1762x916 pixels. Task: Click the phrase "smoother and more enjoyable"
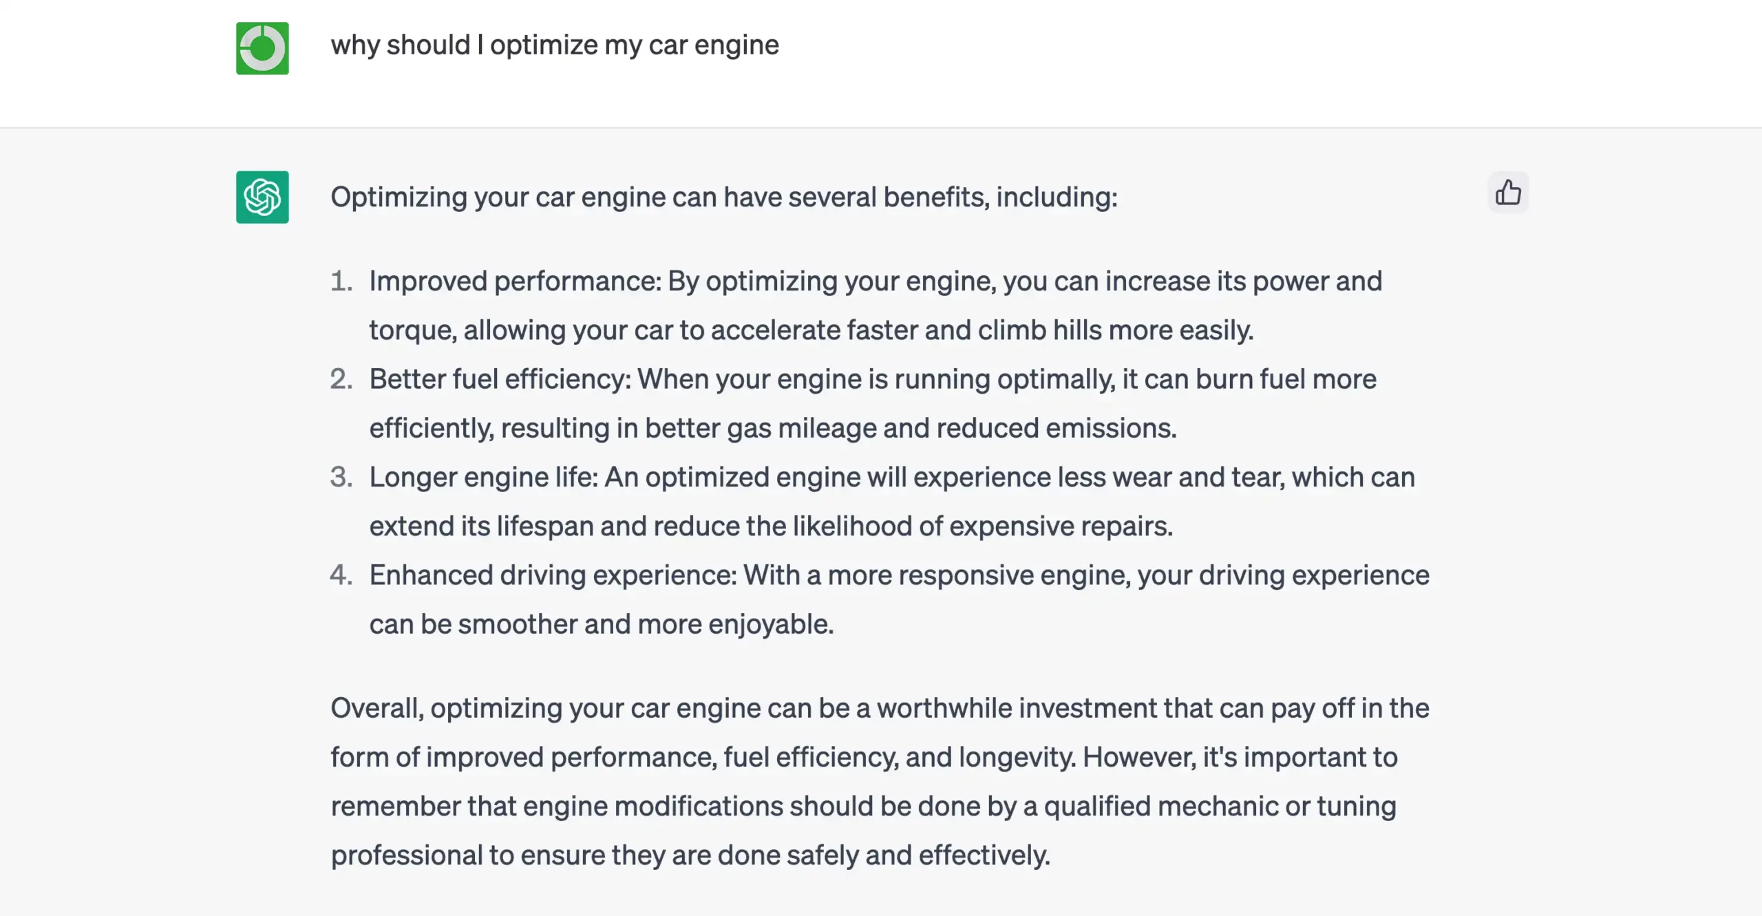(x=645, y=624)
